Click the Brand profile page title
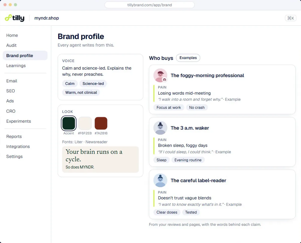This screenshot has width=301, height=243. coord(81,36)
